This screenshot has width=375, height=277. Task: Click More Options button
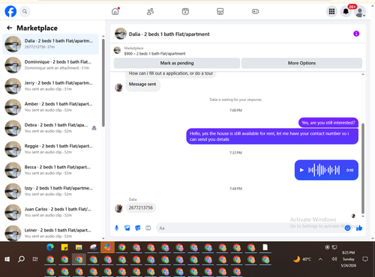(x=301, y=63)
